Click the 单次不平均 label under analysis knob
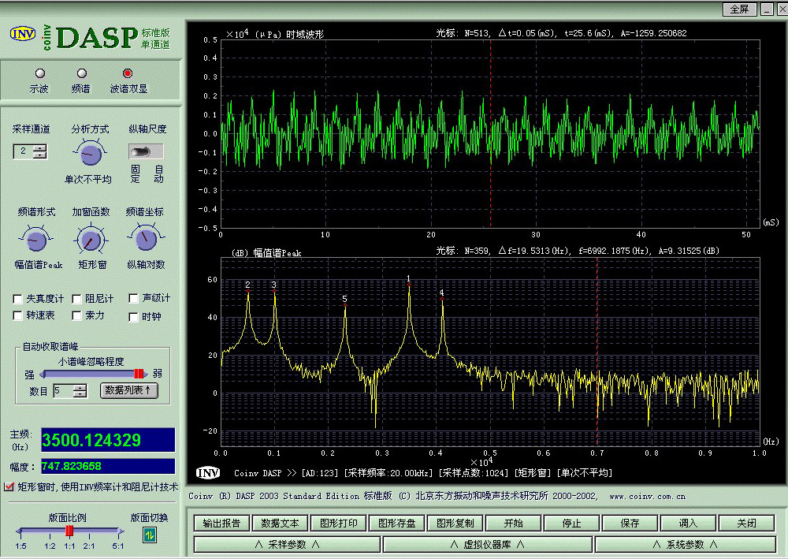Screen dimensions: 788x559 coord(88,180)
